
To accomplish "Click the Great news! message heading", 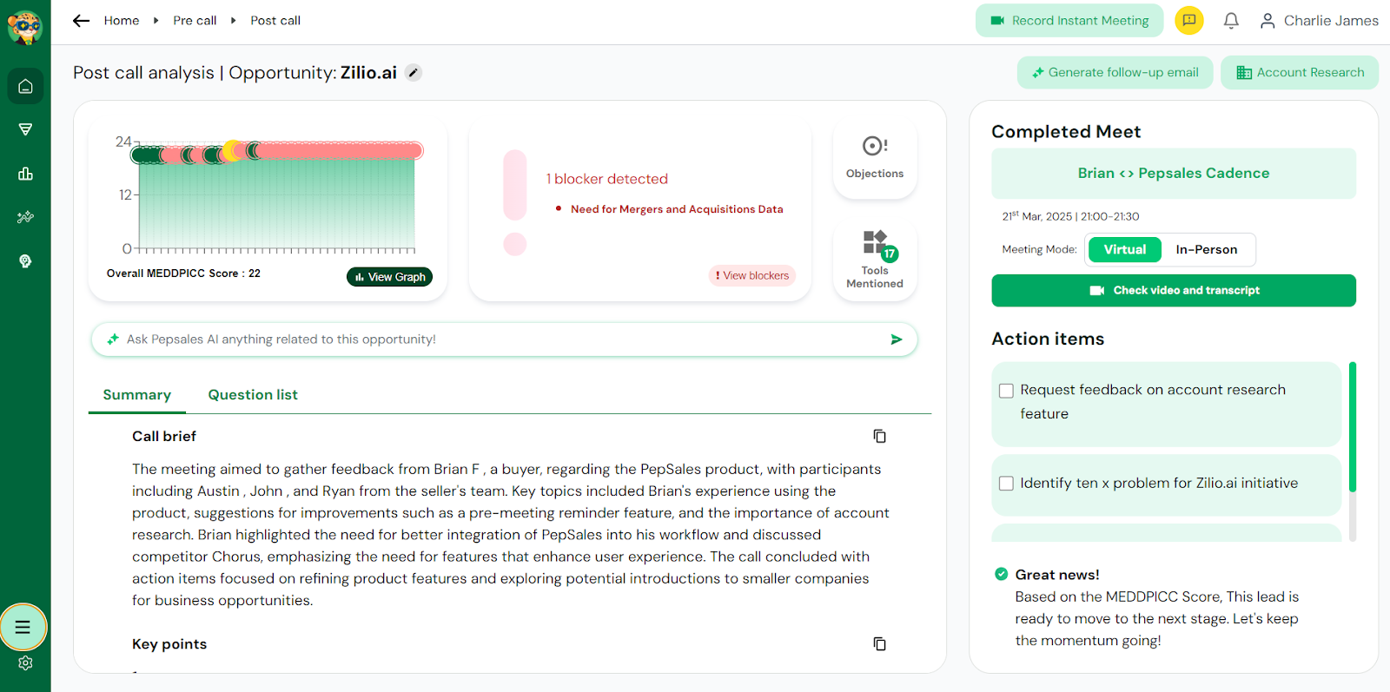I will tap(1057, 575).
